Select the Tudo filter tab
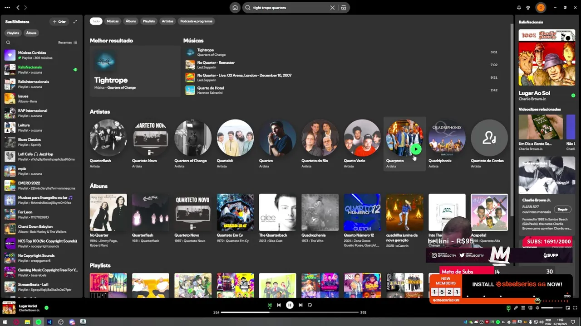581x326 pixels. coord(96,21)
